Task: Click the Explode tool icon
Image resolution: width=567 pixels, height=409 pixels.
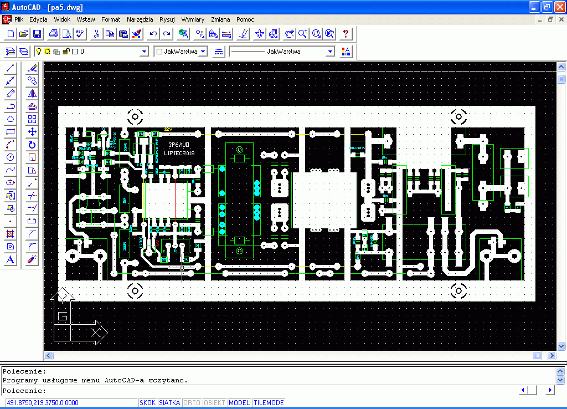Action: point(32,259)
